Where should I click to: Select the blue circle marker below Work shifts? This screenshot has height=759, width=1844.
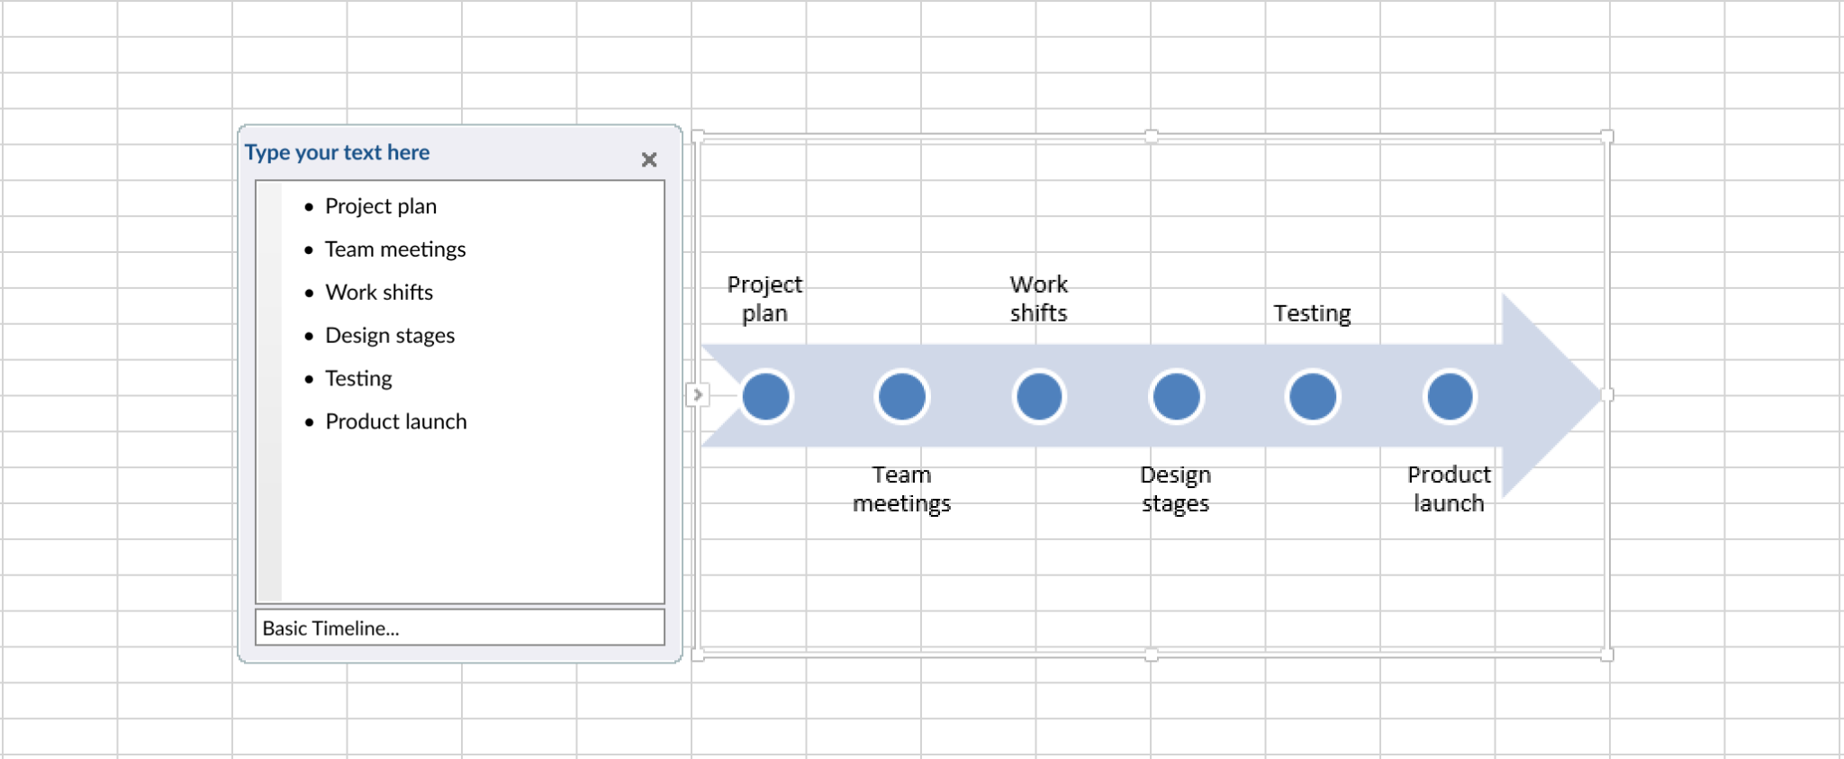(x=1040, y=396)
